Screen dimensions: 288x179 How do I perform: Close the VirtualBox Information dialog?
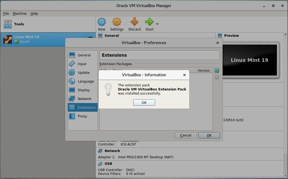184,75
